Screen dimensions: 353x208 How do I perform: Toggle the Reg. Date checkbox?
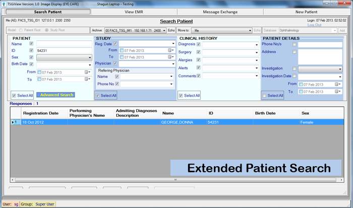tap(115, 43)
